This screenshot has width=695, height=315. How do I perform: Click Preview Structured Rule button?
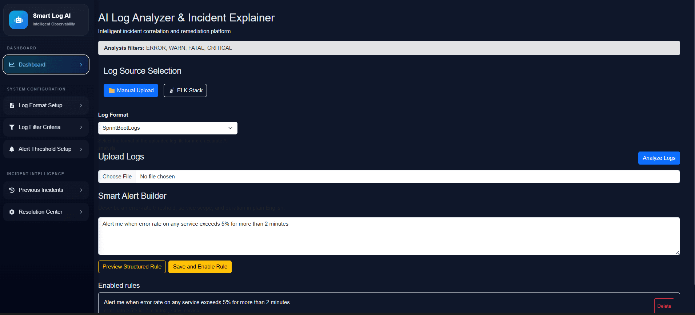point(132,267)
